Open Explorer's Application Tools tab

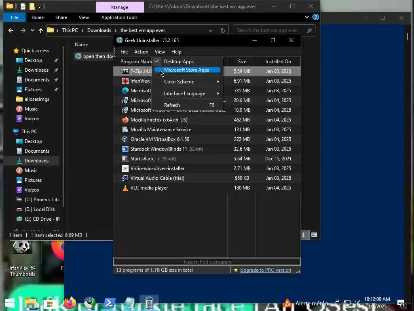(x=119, y=17)
